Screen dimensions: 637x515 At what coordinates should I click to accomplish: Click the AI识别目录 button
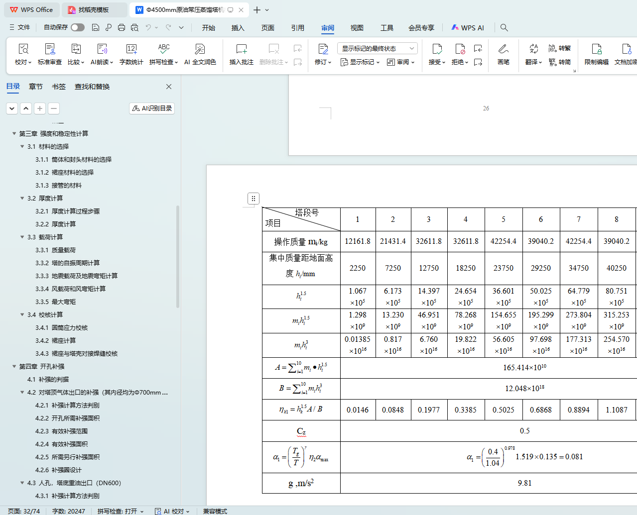pos(152,108)
